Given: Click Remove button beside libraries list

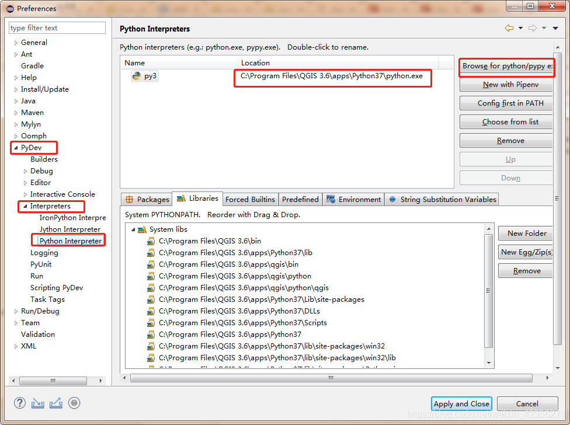Looking at the screenshot, I should [x=525, y=271].
